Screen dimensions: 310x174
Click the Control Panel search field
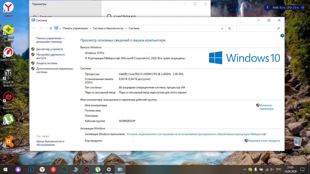[256, 28]
